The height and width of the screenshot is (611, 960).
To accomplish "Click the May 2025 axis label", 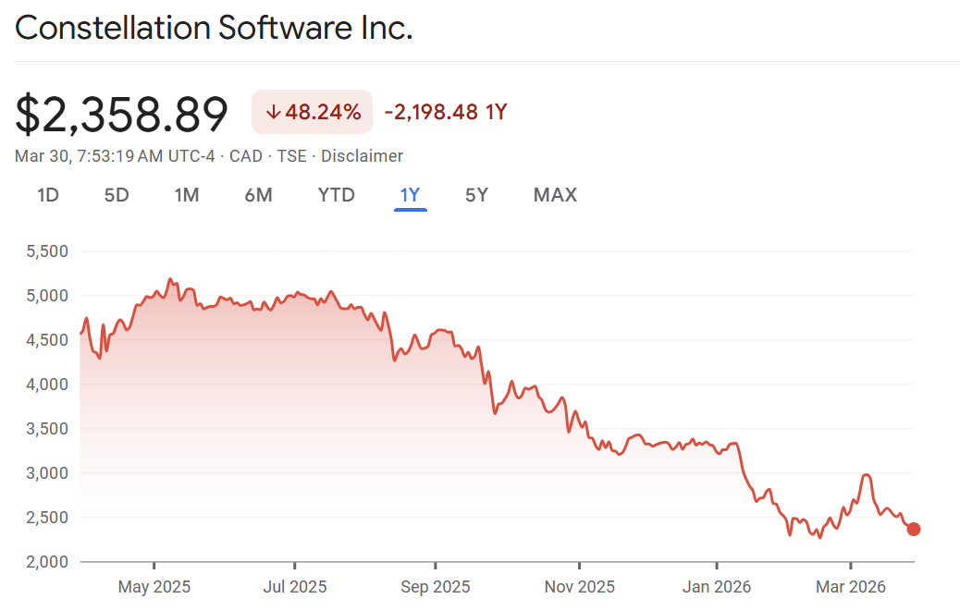I will (154, 587).
